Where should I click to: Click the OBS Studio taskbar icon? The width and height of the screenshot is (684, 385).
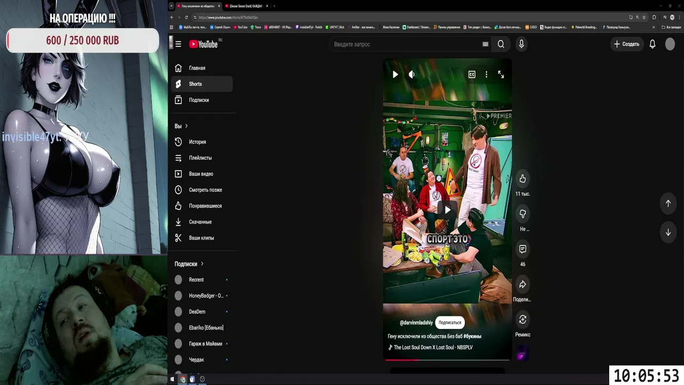[x=203, y=379]
